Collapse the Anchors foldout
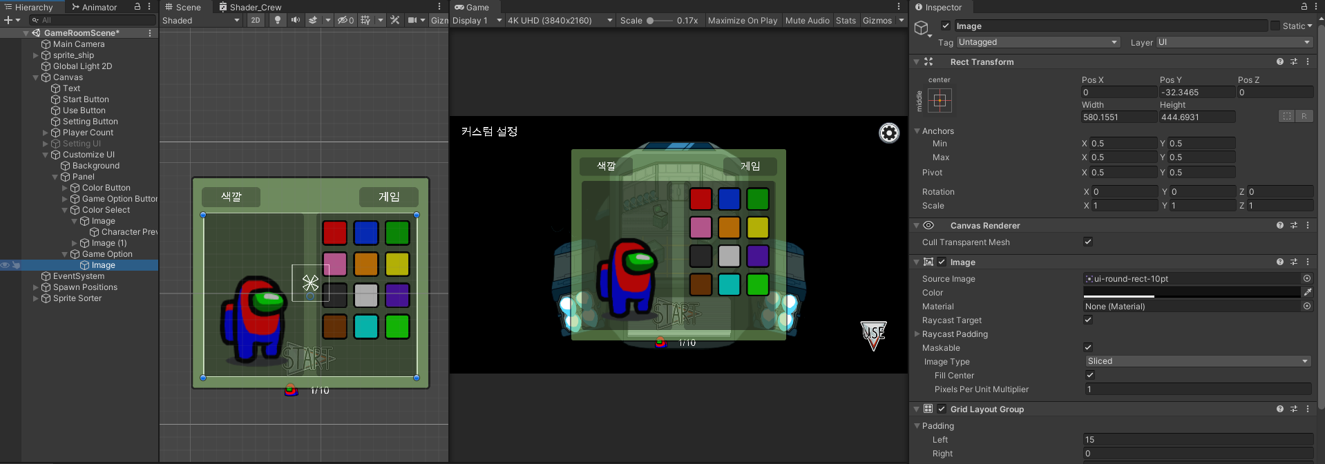Viewport: 1325px width, 464px height. [917, 130]
